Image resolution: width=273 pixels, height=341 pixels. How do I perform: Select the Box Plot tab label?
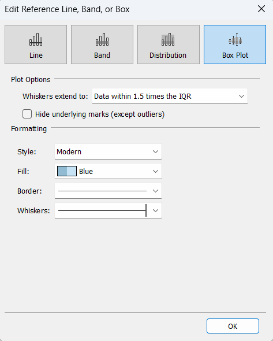pyautogui.click(x=235, y=55)
